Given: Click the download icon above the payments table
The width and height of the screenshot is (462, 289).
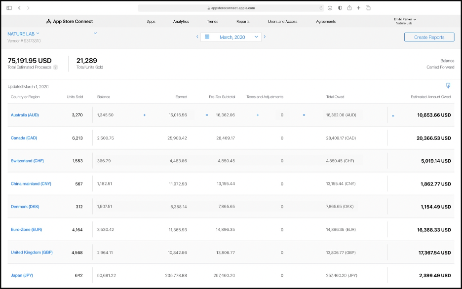Looking at the screenshot, I should 448,85.
